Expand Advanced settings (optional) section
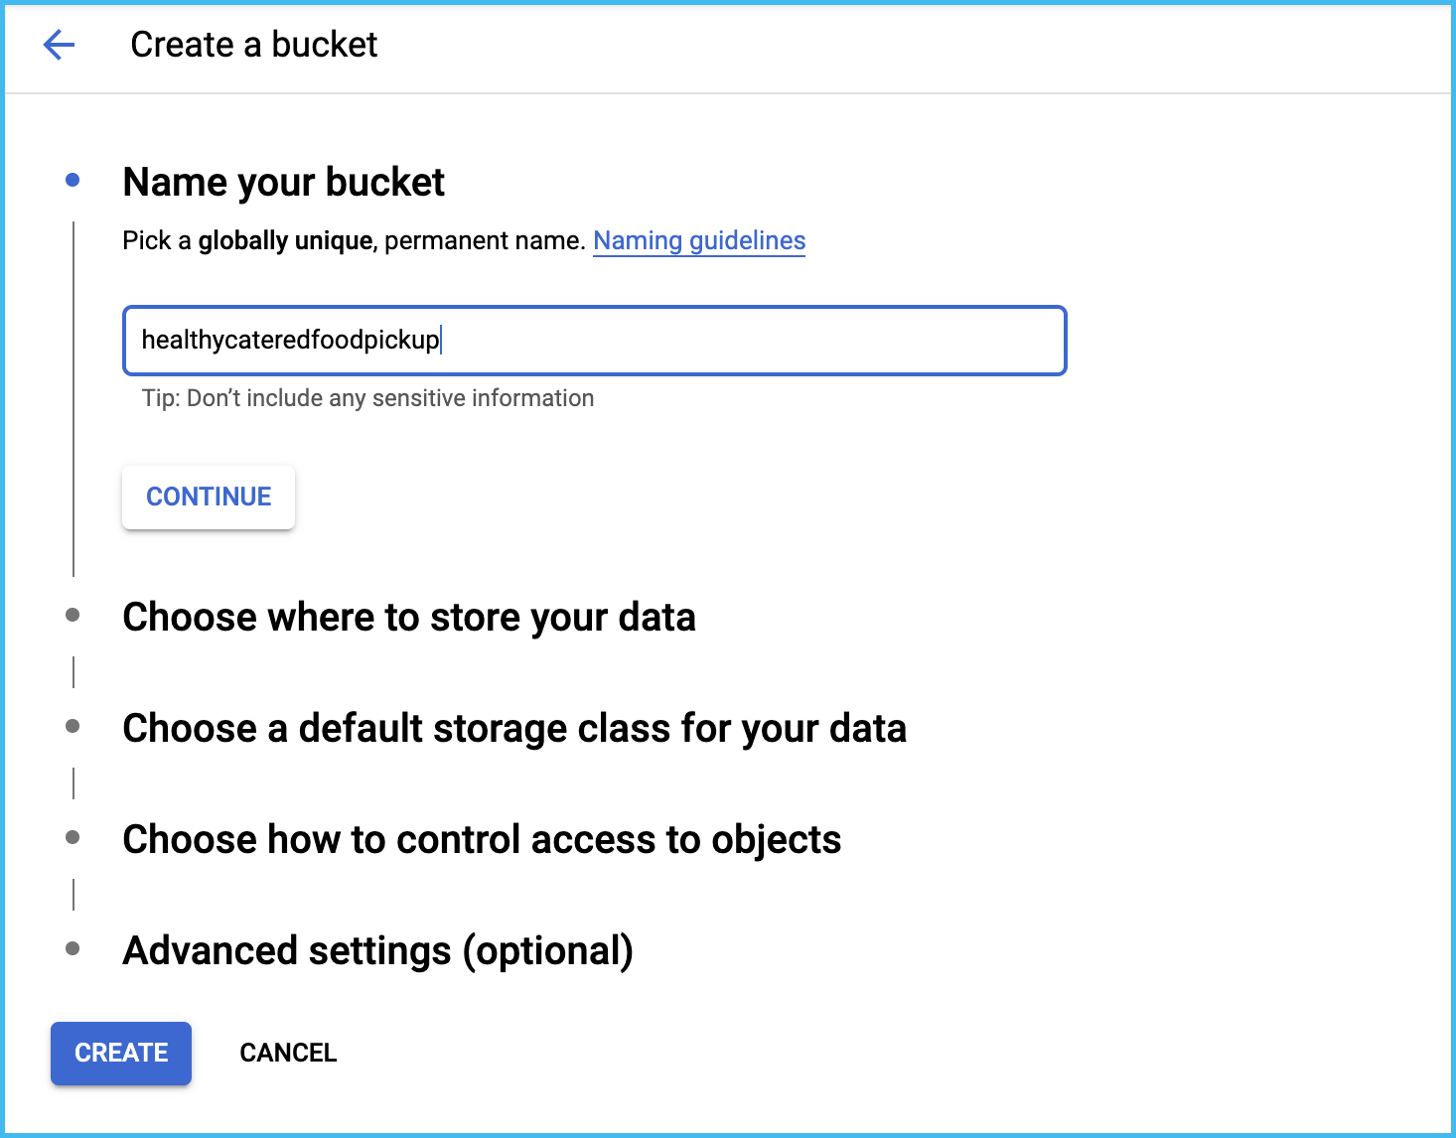Screen dimensions: 1456x1138 click(x=377, y=950)
